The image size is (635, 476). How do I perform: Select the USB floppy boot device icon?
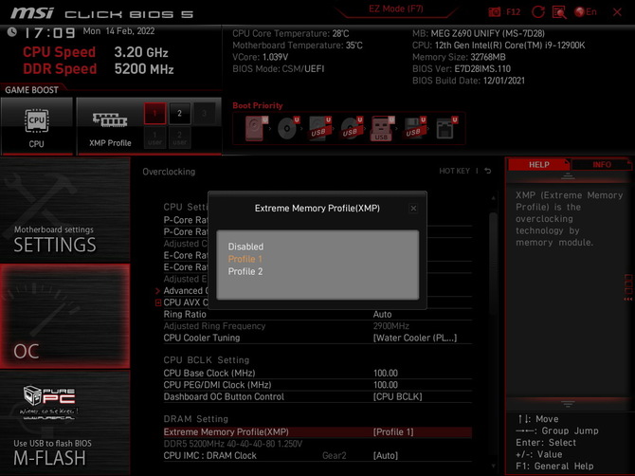tap(414, 128)
